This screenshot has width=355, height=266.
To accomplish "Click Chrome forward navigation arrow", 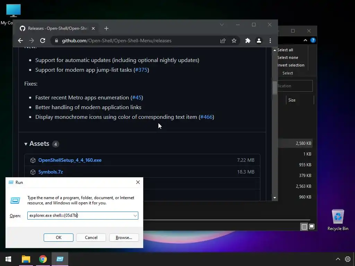I will coord(32,41).
